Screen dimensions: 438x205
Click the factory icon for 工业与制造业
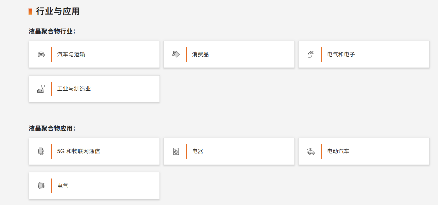[x=41, y=89]
